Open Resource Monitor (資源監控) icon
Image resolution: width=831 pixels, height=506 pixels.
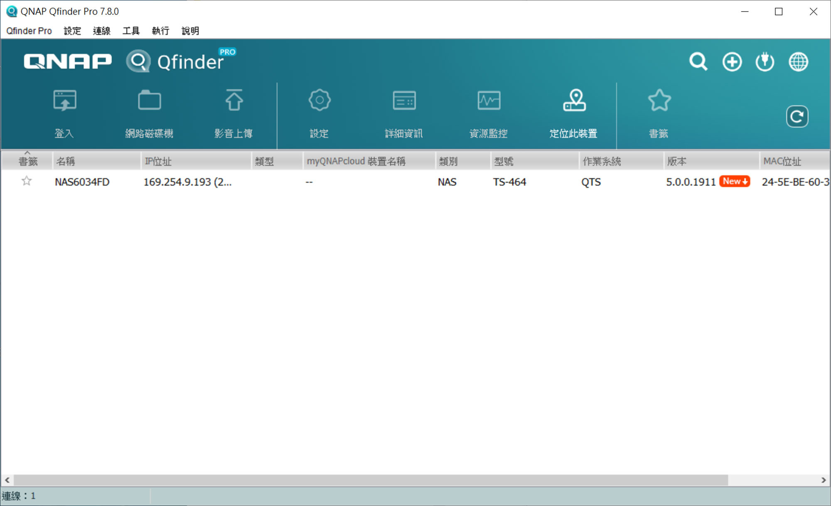point(489,100)
